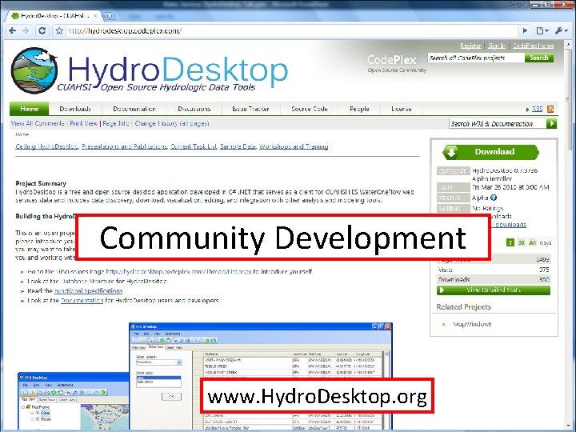Open the Page Info link

point(116,123)
